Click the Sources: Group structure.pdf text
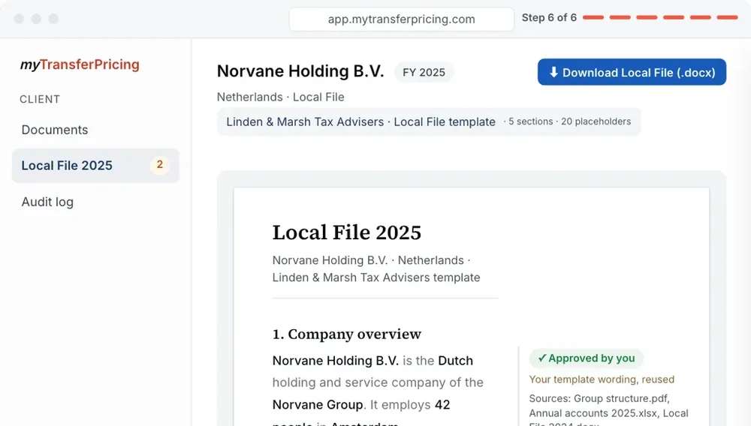The width and height of the screenshot is (751, 426). [599, 398]
